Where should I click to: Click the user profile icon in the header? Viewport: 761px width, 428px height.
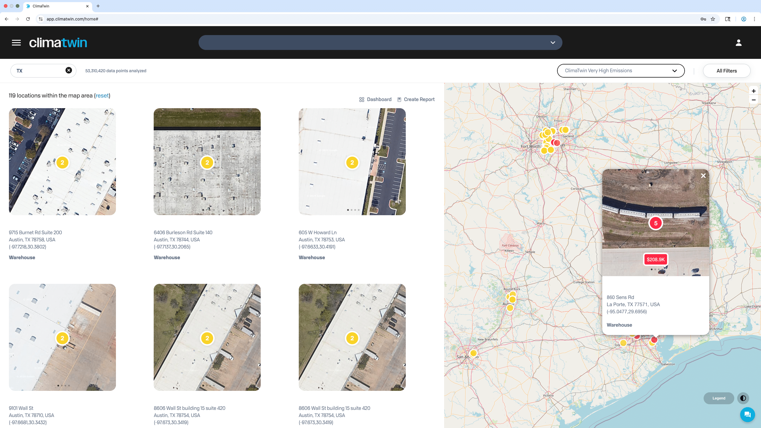tap(738, 42)
